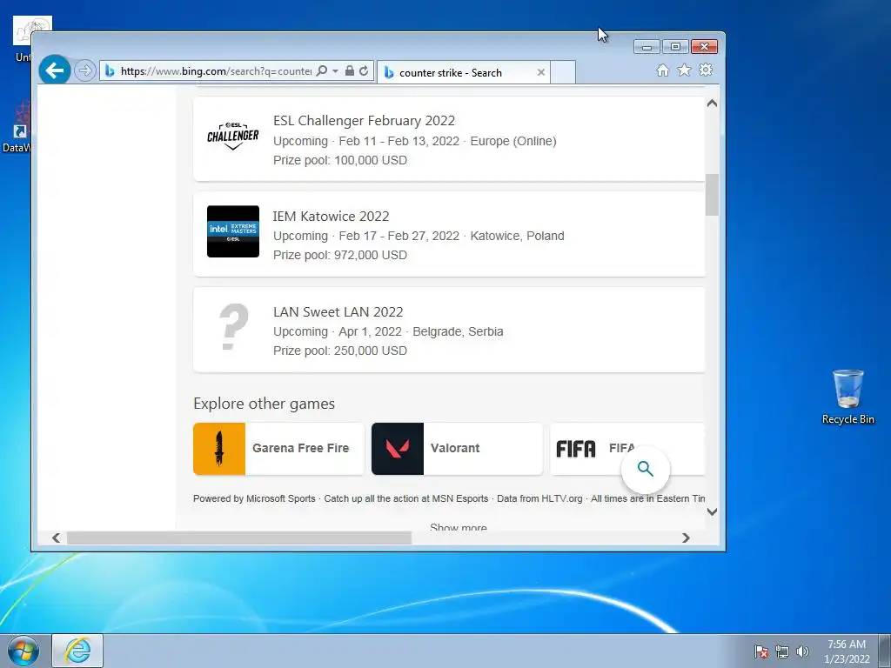This screenshot has height=668, width=891.
Task: Open a new blank tab
Action: click(563, 72)
